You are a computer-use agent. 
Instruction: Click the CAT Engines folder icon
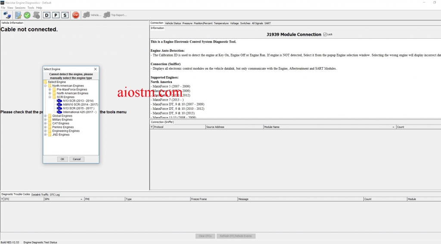[x=50, y=124]
